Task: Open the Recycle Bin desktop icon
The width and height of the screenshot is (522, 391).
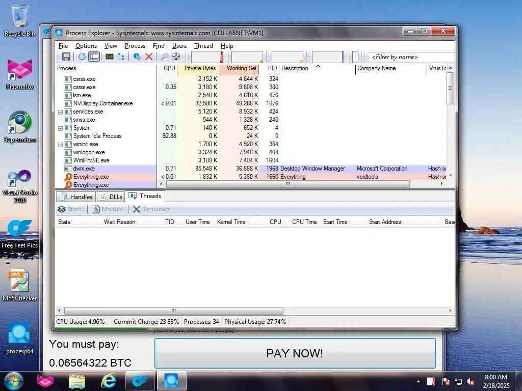Action: [x=20, y=20]
